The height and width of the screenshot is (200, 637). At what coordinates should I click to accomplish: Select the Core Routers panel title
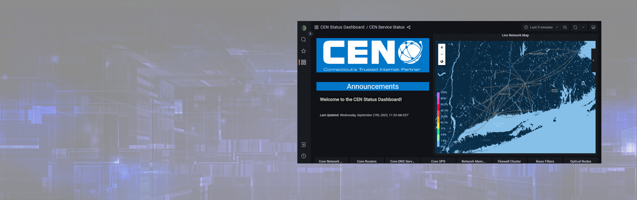point(367,161)
